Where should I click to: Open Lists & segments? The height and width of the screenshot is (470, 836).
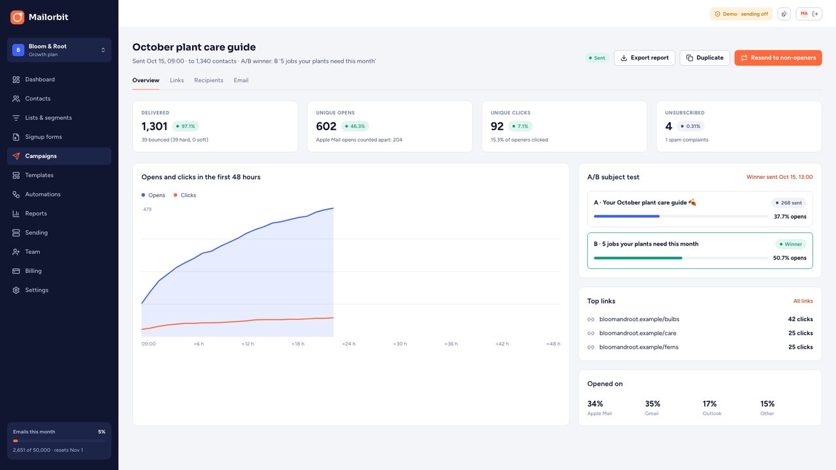59,117
